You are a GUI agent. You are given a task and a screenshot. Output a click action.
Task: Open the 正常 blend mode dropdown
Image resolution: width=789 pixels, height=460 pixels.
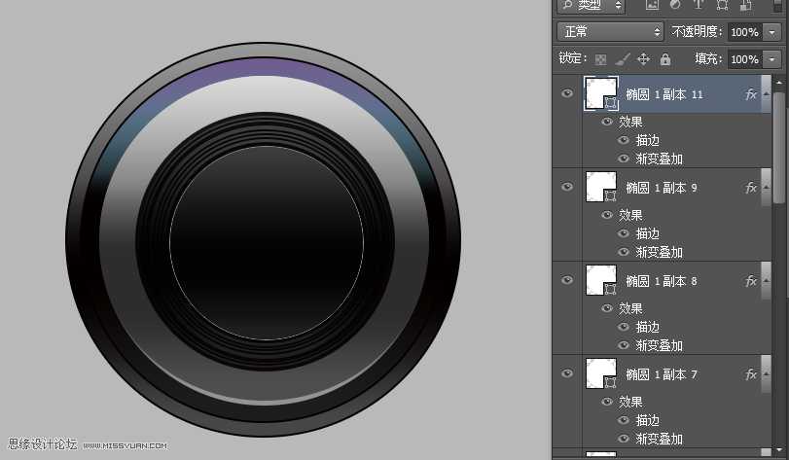pos(610,32)
